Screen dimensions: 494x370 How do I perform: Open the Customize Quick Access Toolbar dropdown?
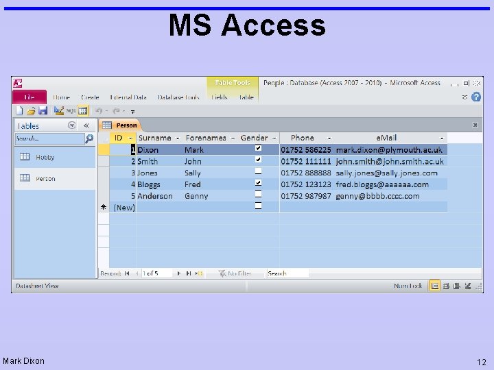(132, 112)
